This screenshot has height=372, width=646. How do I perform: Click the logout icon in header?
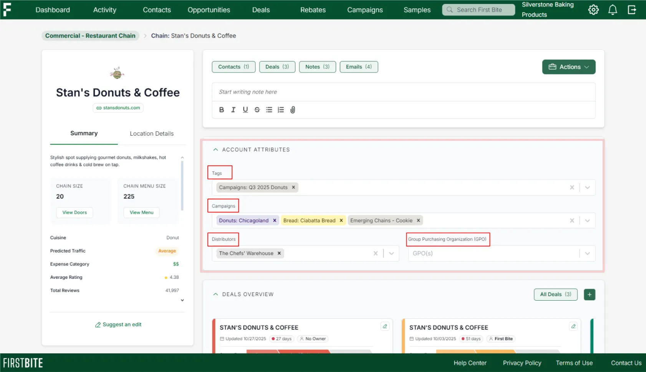[x=632, y=10]
